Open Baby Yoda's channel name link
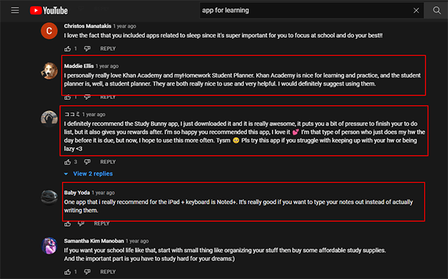The image size is (448, 279). [x=77, y=193]
